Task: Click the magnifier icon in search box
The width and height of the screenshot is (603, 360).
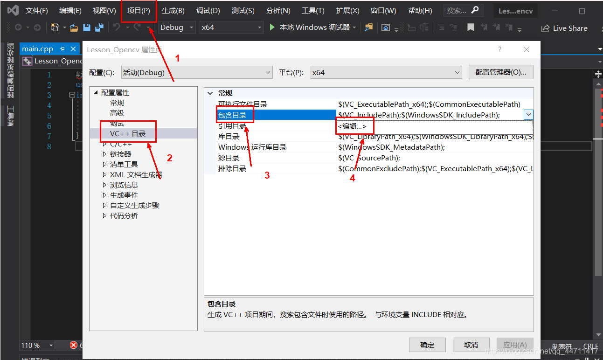Action: pyautogui.click(x=475, y=10)
